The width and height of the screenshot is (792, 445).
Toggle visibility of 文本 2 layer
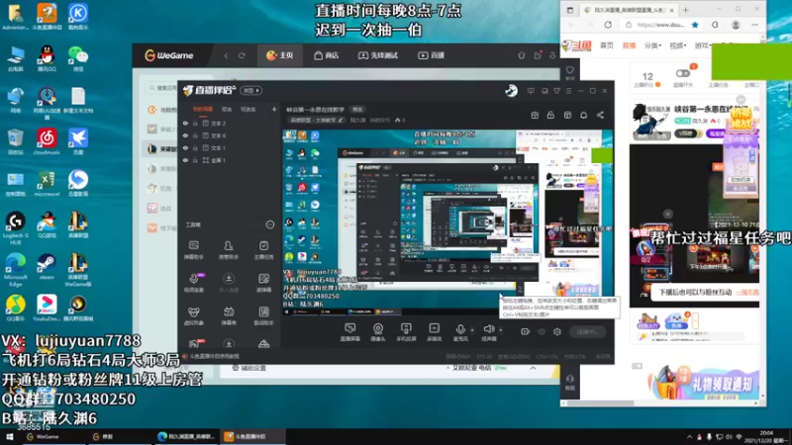click(185, 123)
